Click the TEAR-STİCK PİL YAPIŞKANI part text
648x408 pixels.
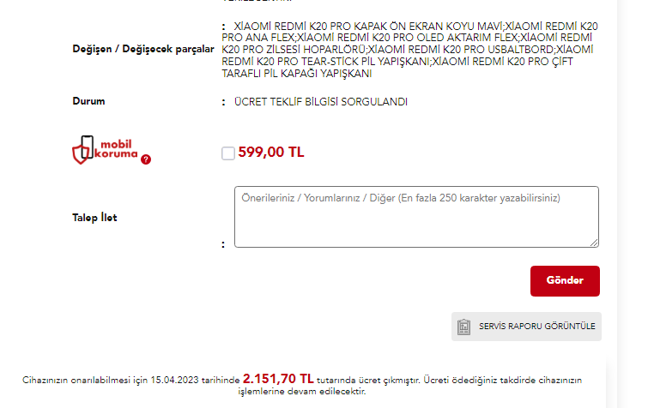point(366,62)
